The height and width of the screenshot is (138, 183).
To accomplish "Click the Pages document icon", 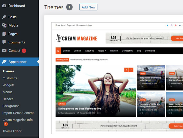I will (4, 34).
